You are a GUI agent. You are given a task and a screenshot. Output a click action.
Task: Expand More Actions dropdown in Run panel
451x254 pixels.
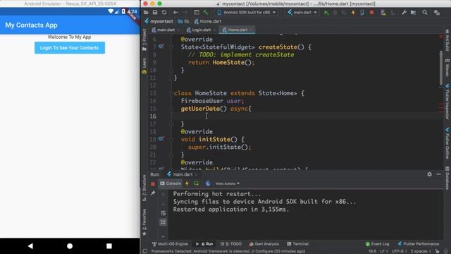point(228,183)
